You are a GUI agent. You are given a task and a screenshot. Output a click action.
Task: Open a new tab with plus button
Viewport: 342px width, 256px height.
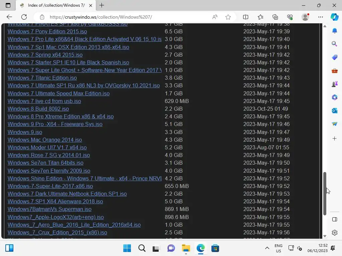(x=102, y=5)
